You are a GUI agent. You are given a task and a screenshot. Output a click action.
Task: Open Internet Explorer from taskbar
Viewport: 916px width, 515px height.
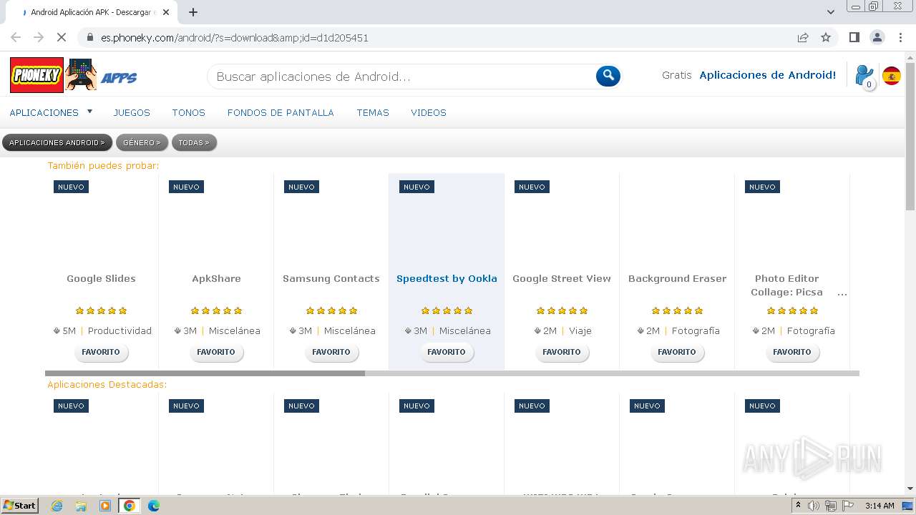click(57, 506)
